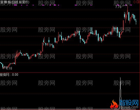Image resolution: width=140 pixels, height=110 pixels.
Task: Click the 7.78 high price label
Action: pos(118,7)
